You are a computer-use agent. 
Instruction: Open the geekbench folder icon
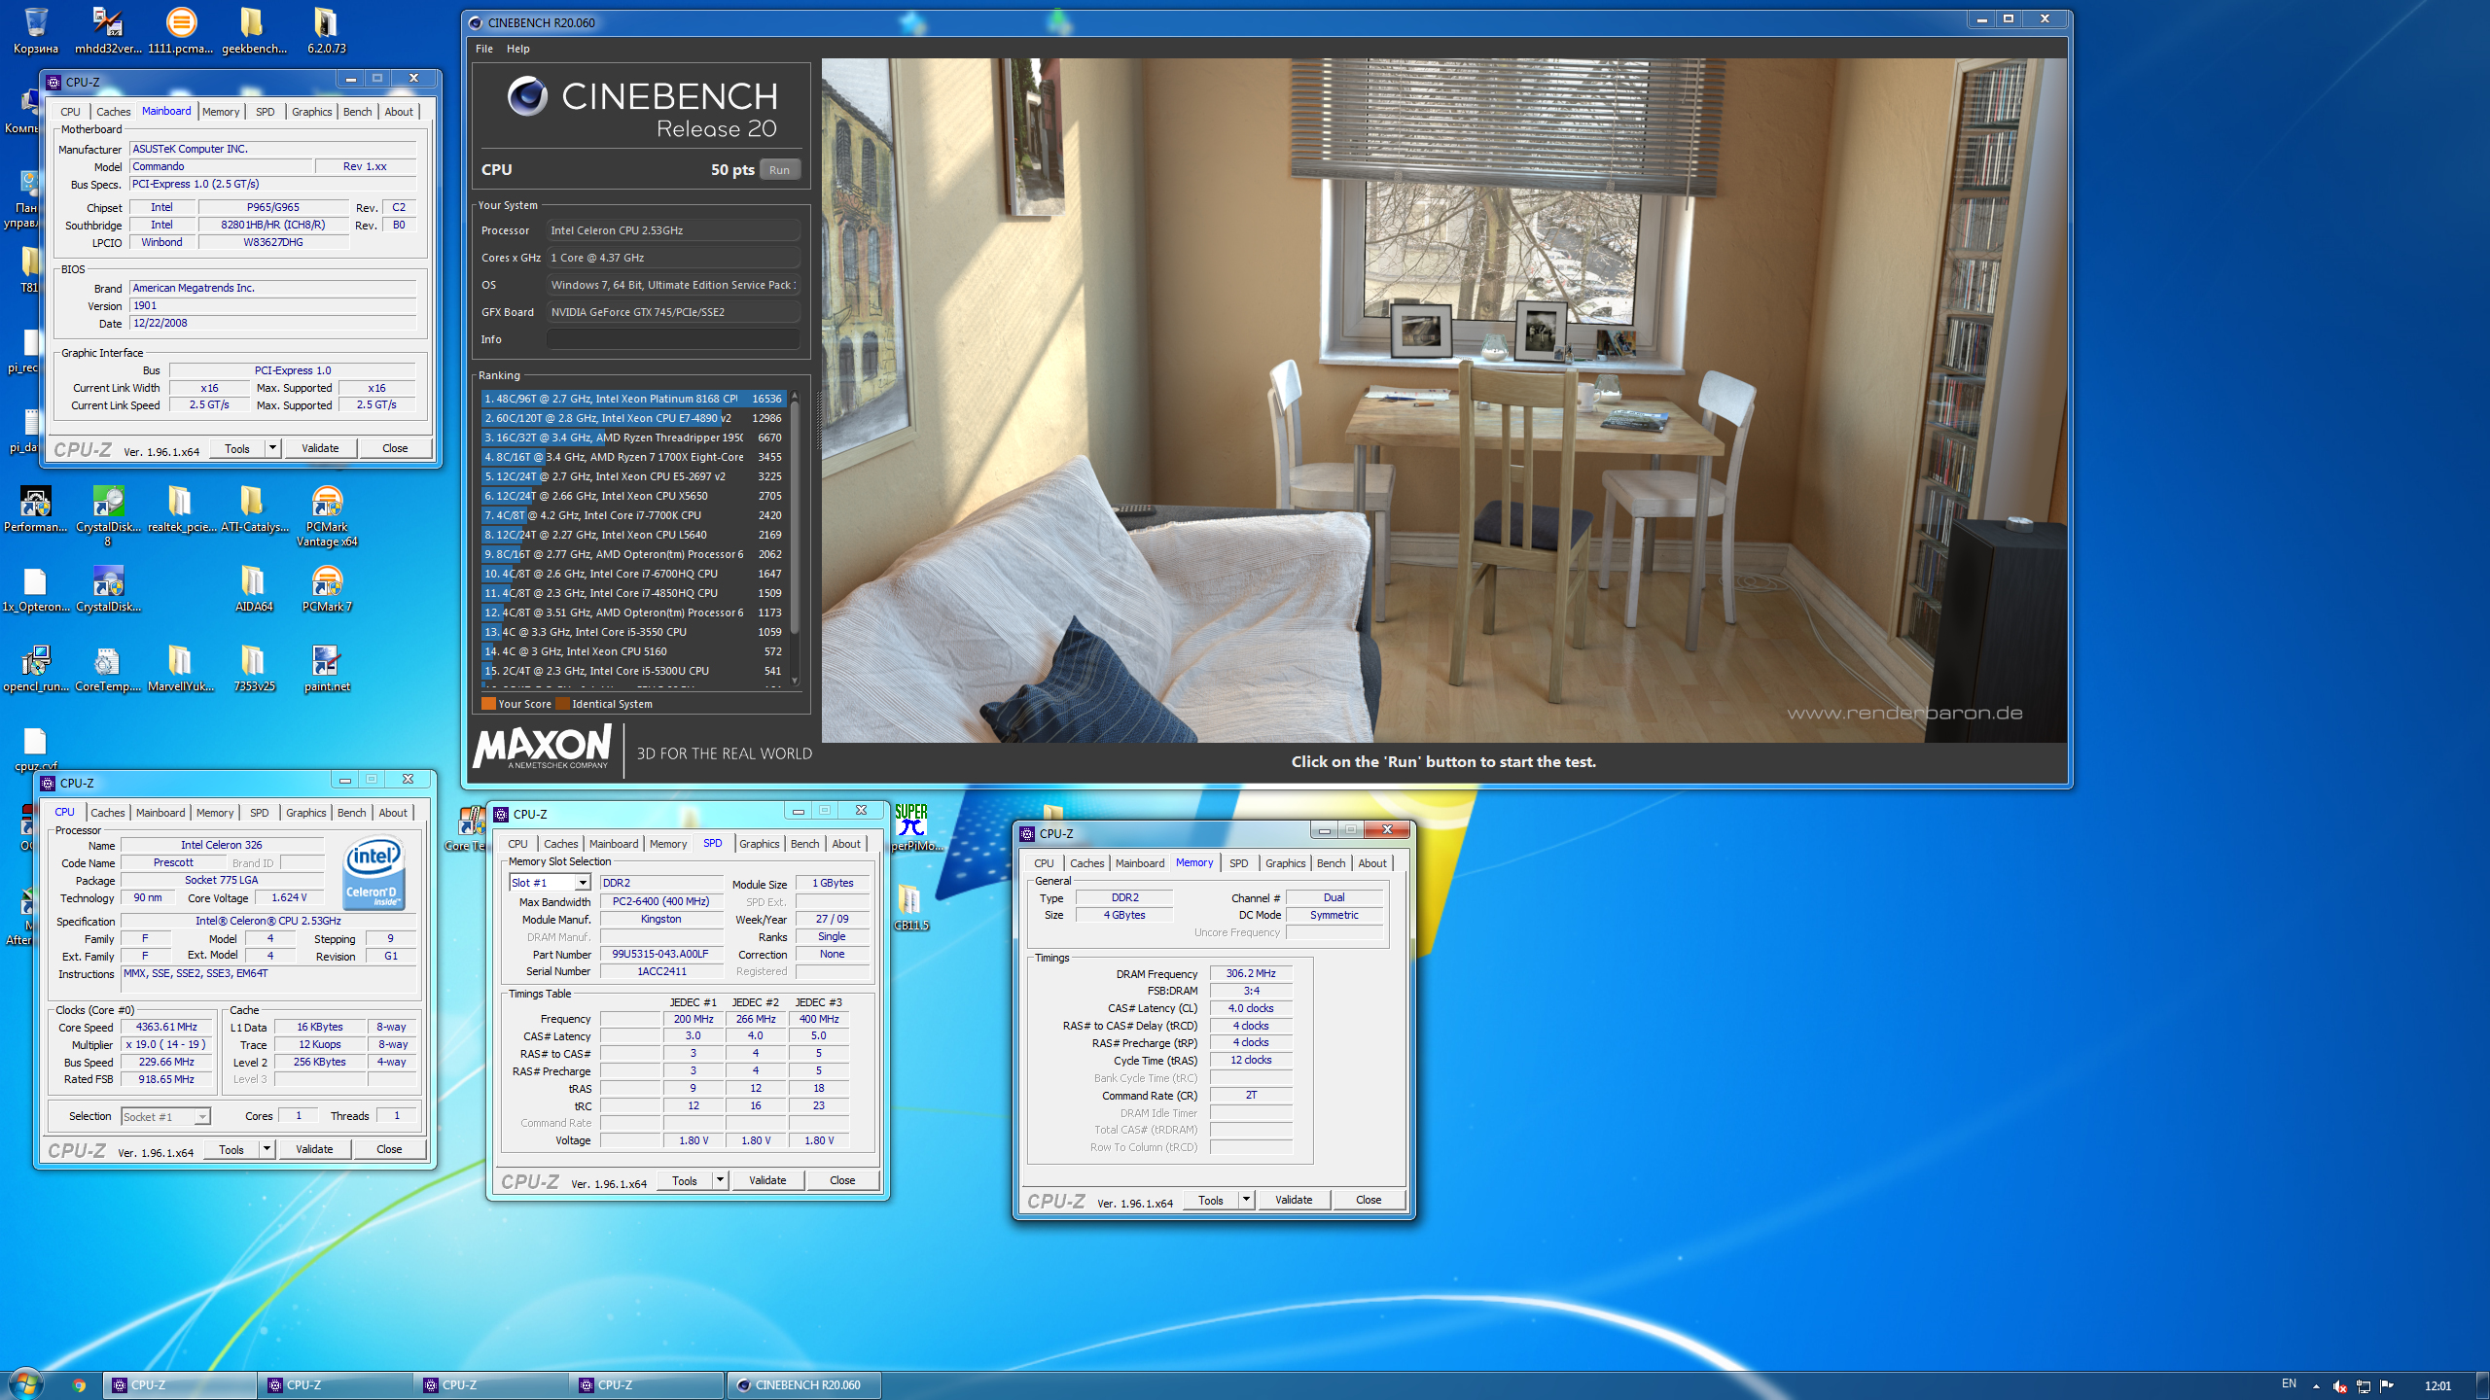253,29
